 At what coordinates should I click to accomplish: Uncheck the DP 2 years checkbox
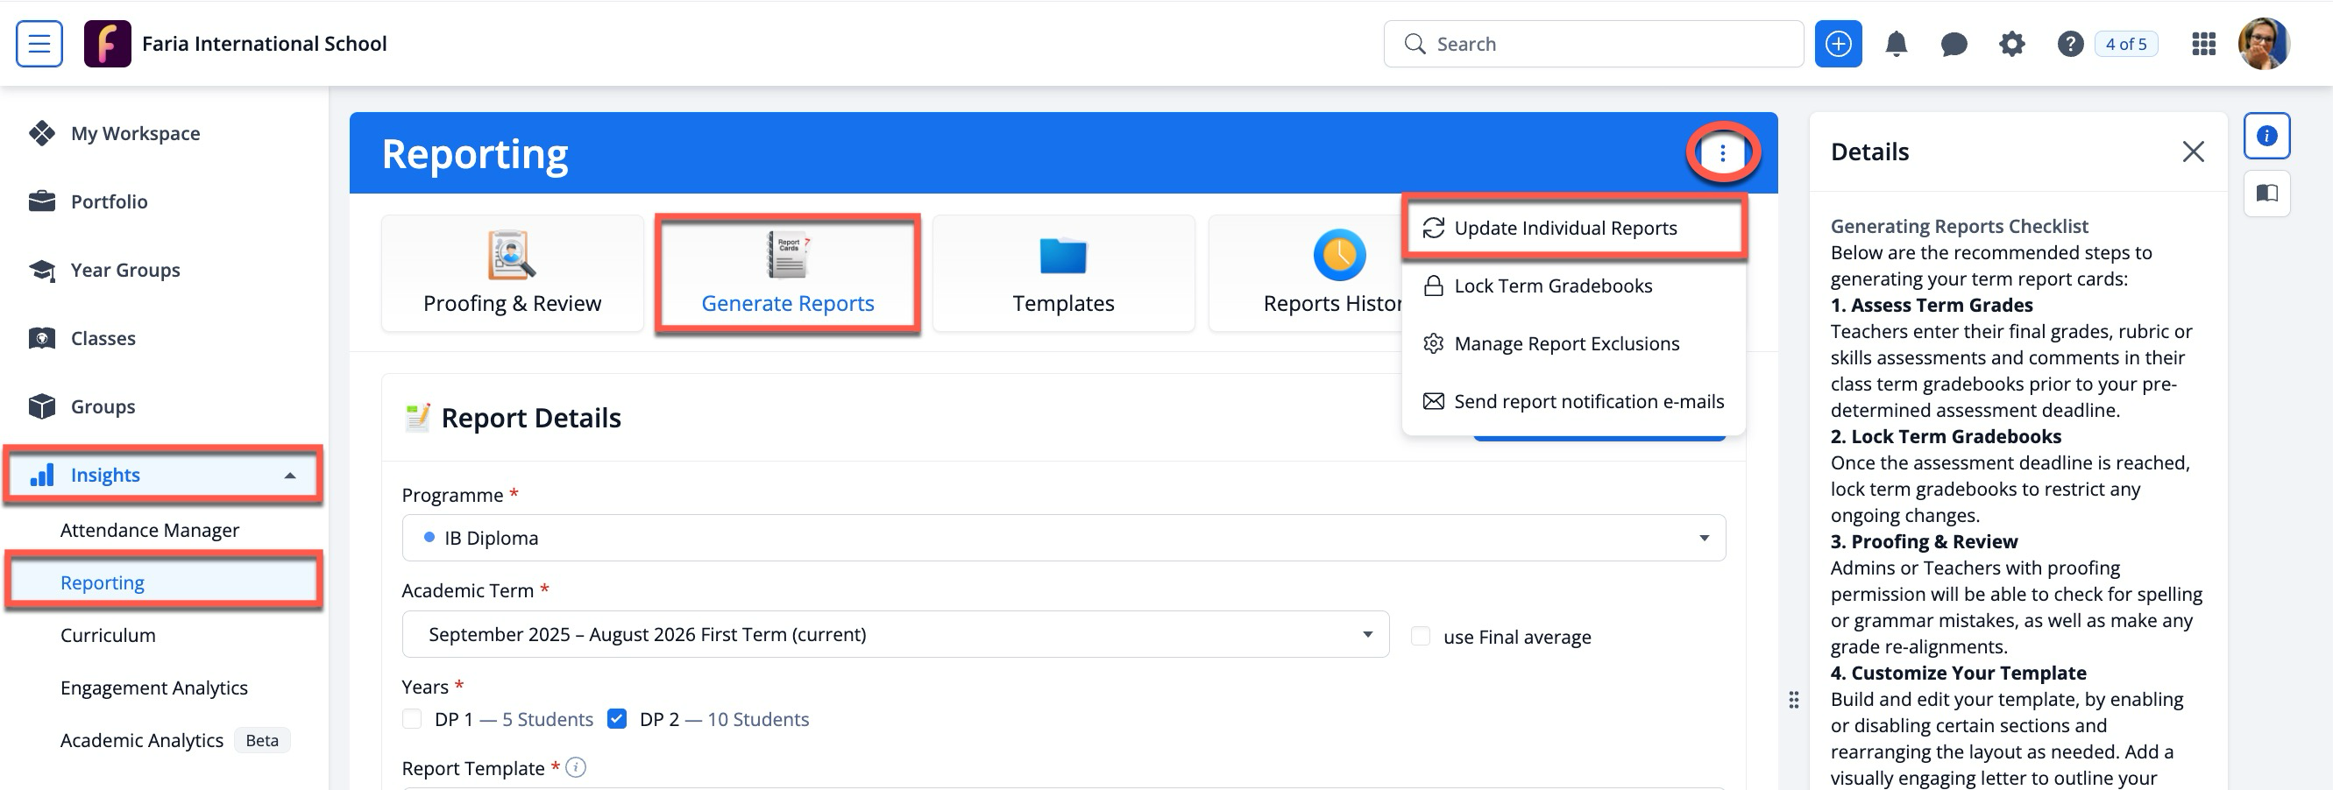coord(617,718)
